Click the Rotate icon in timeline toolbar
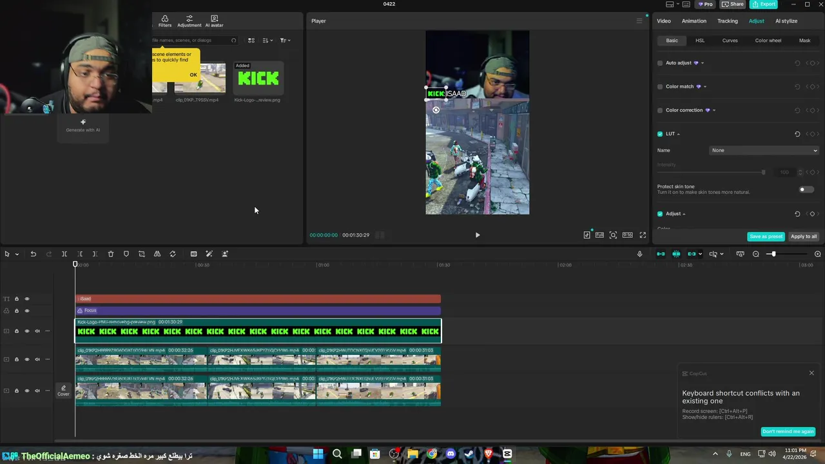Screen dimensions: 825x464 173,254
